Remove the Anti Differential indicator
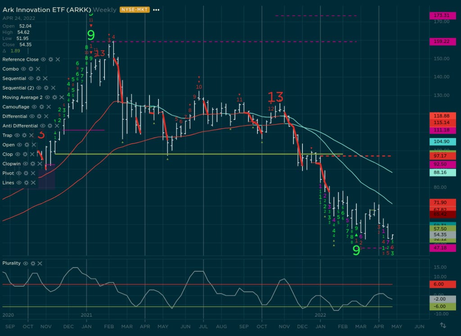461x336 pixels. (x=57, y=125)
